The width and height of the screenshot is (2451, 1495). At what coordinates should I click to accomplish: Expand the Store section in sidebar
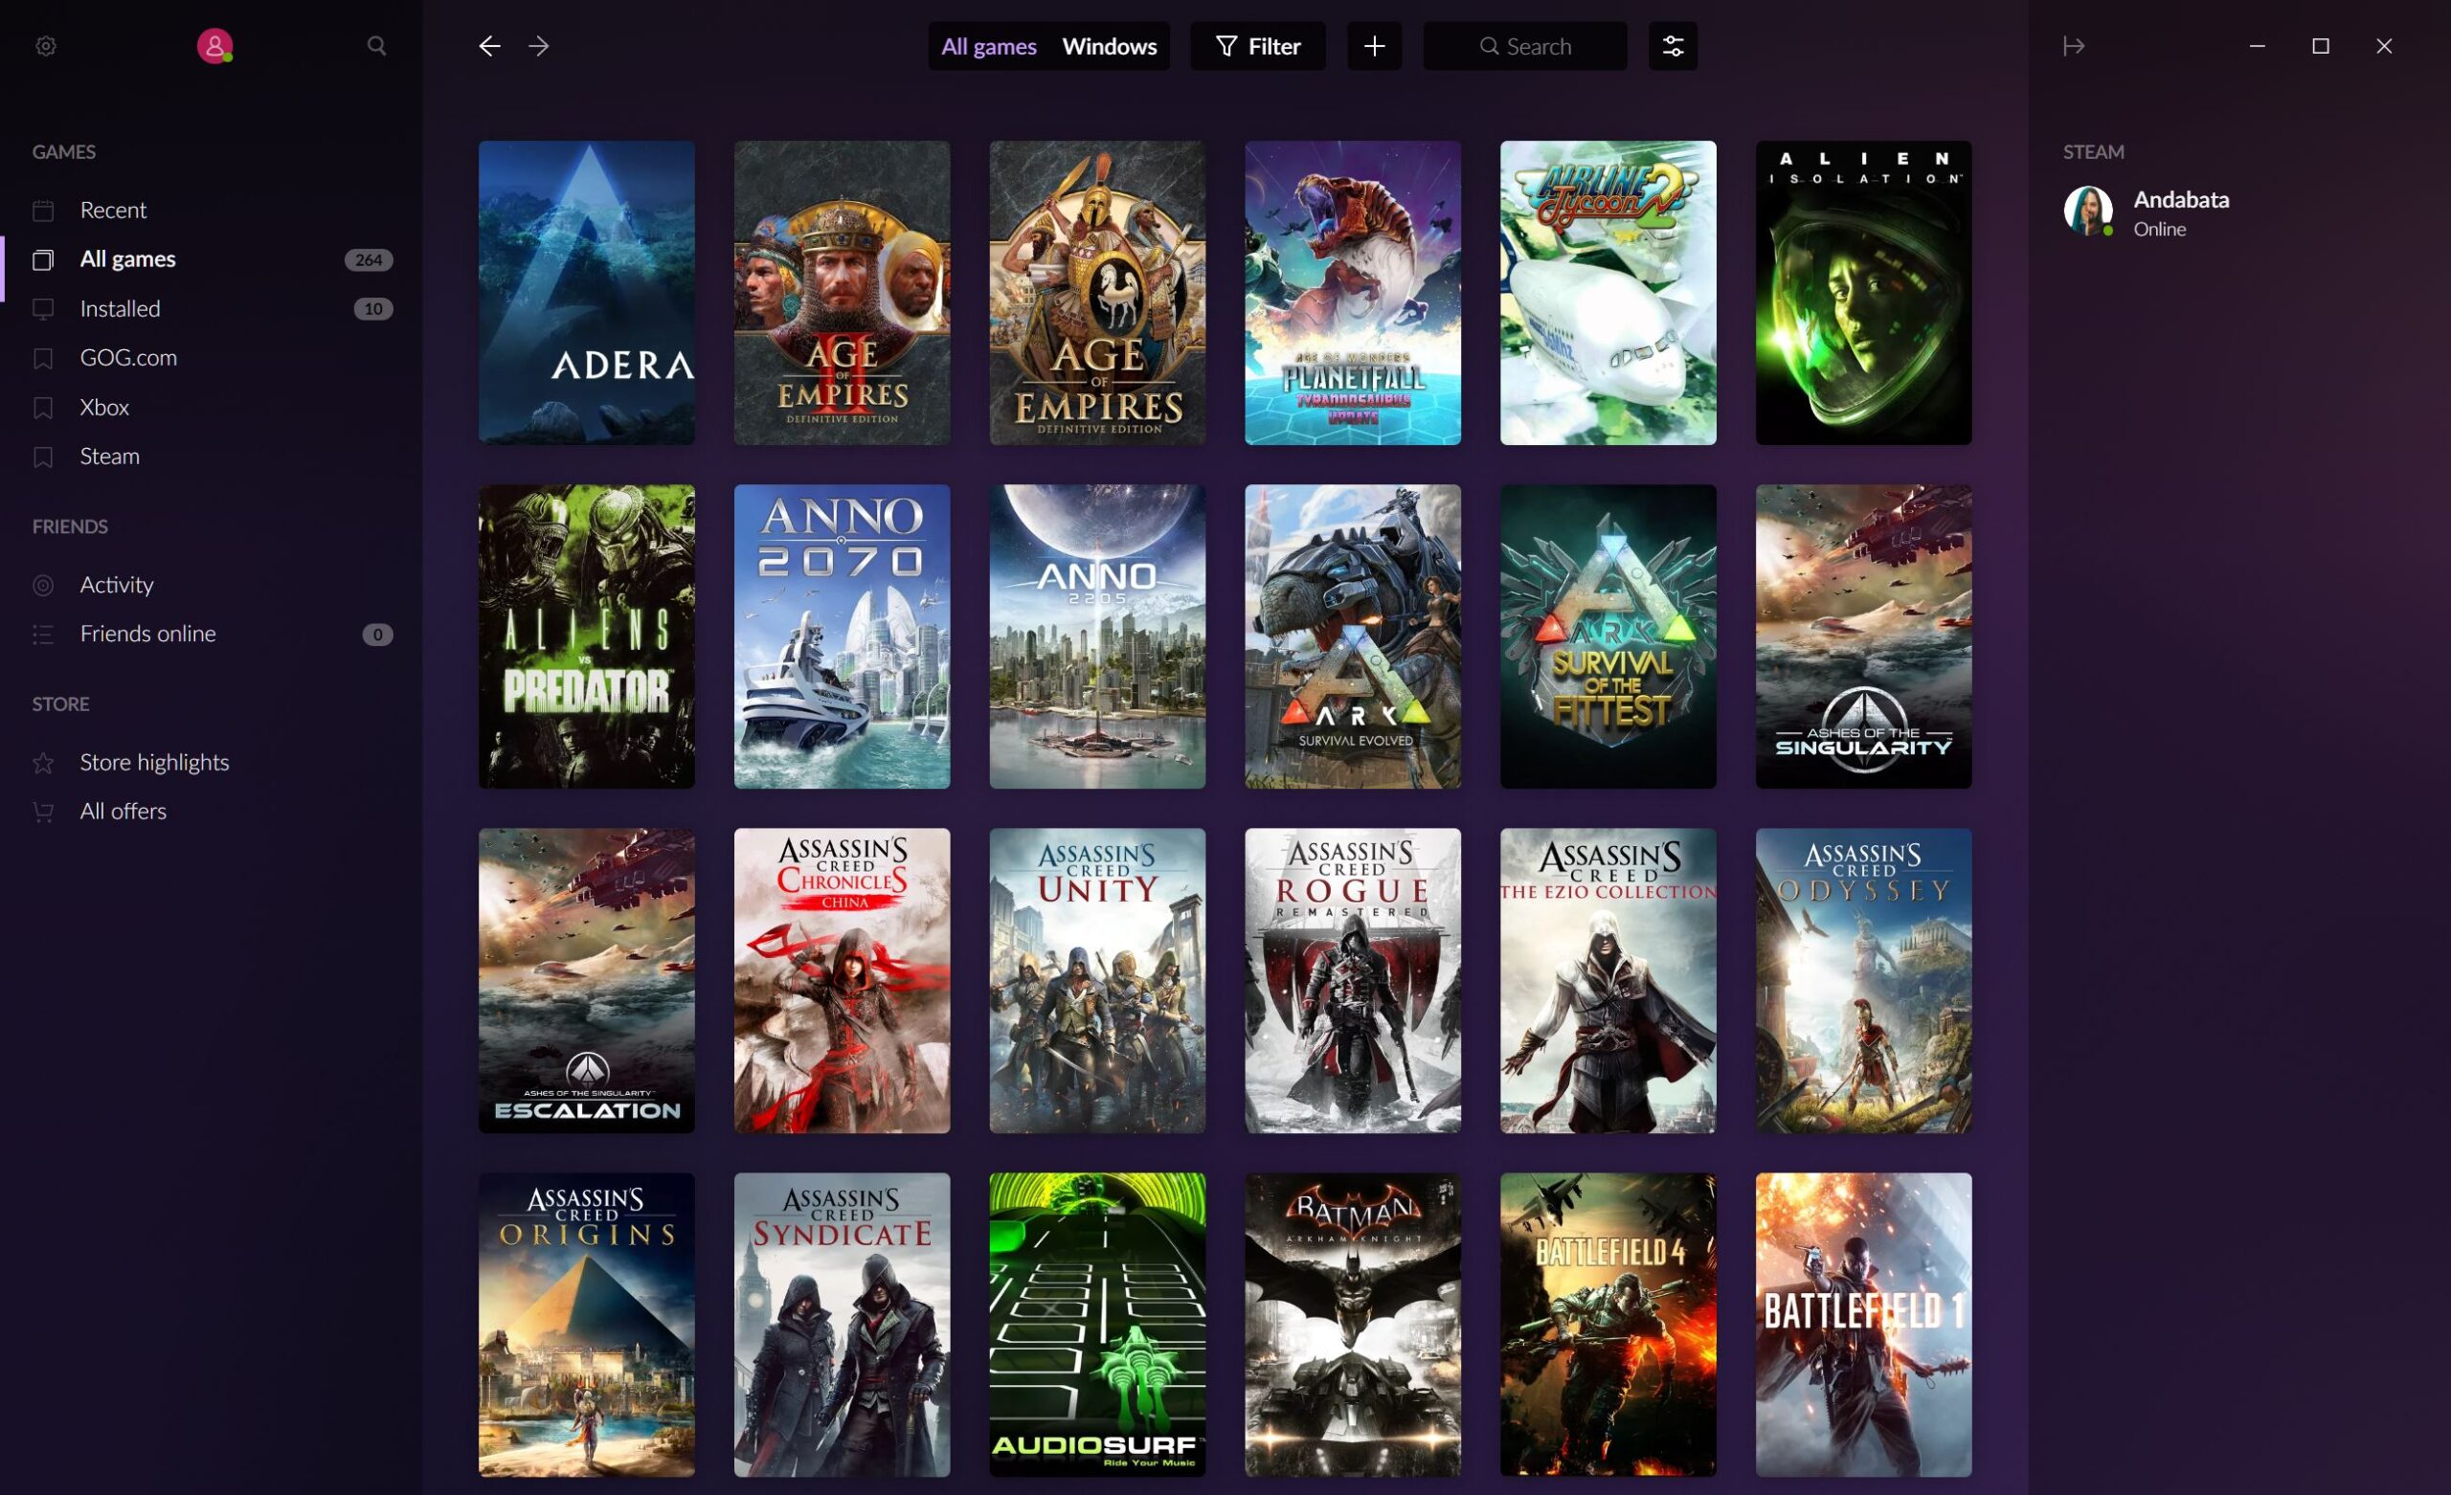coord(59,702)
